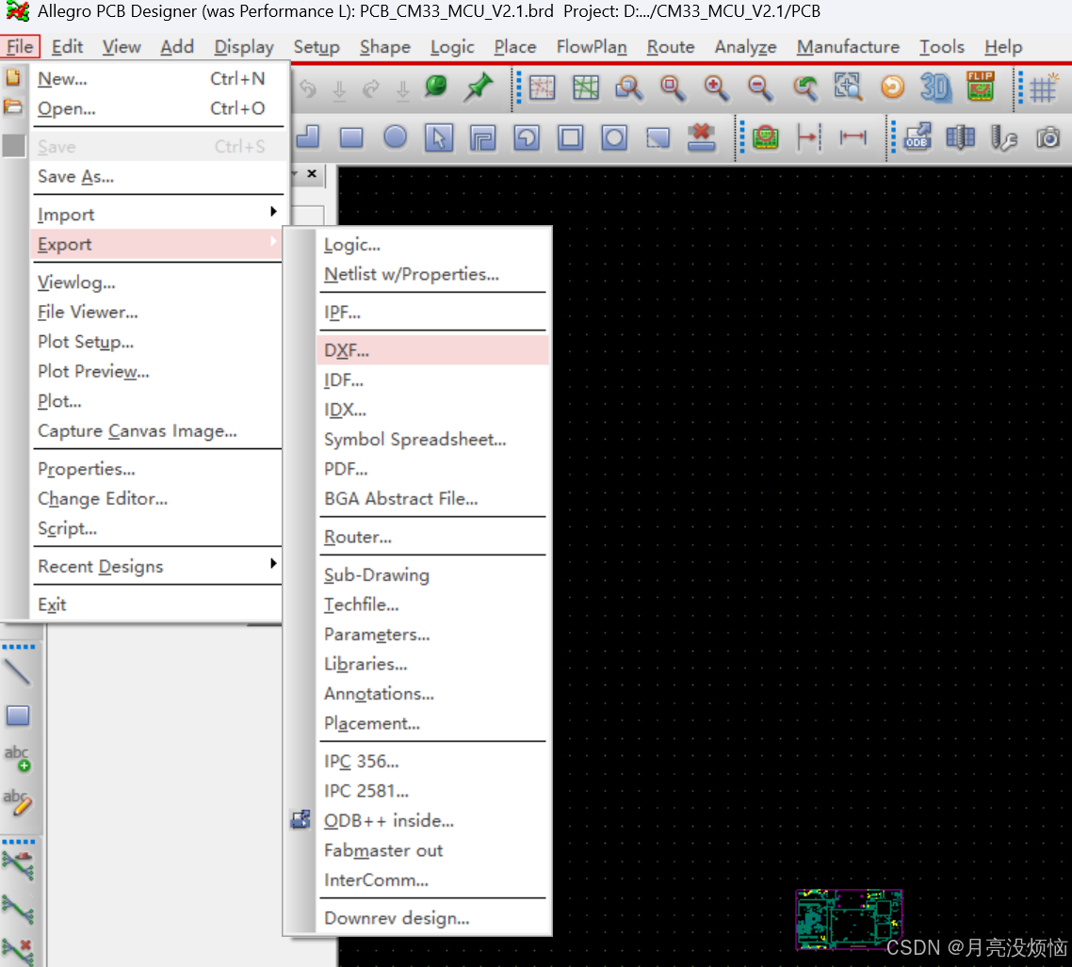Viewport: 1072px width, 967px height.
Task: Launch the Flip Design viewer
Action: tap(980, 87)
